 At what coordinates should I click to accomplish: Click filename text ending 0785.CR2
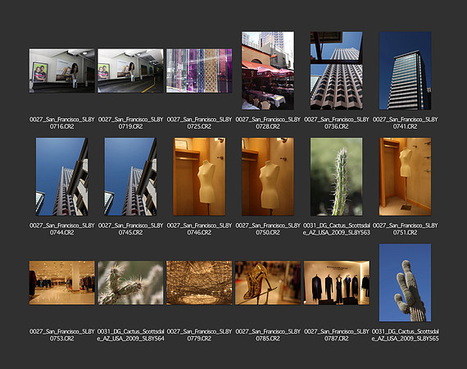coord(268,335)
